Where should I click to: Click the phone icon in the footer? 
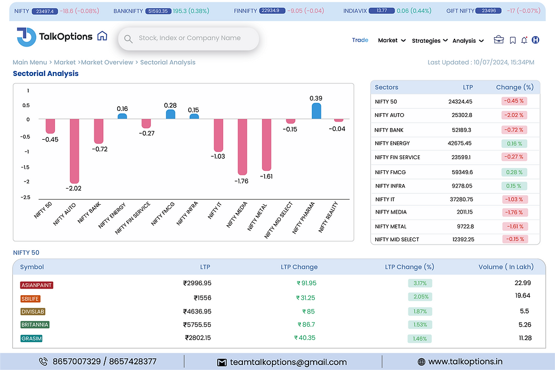coord(43,361)
